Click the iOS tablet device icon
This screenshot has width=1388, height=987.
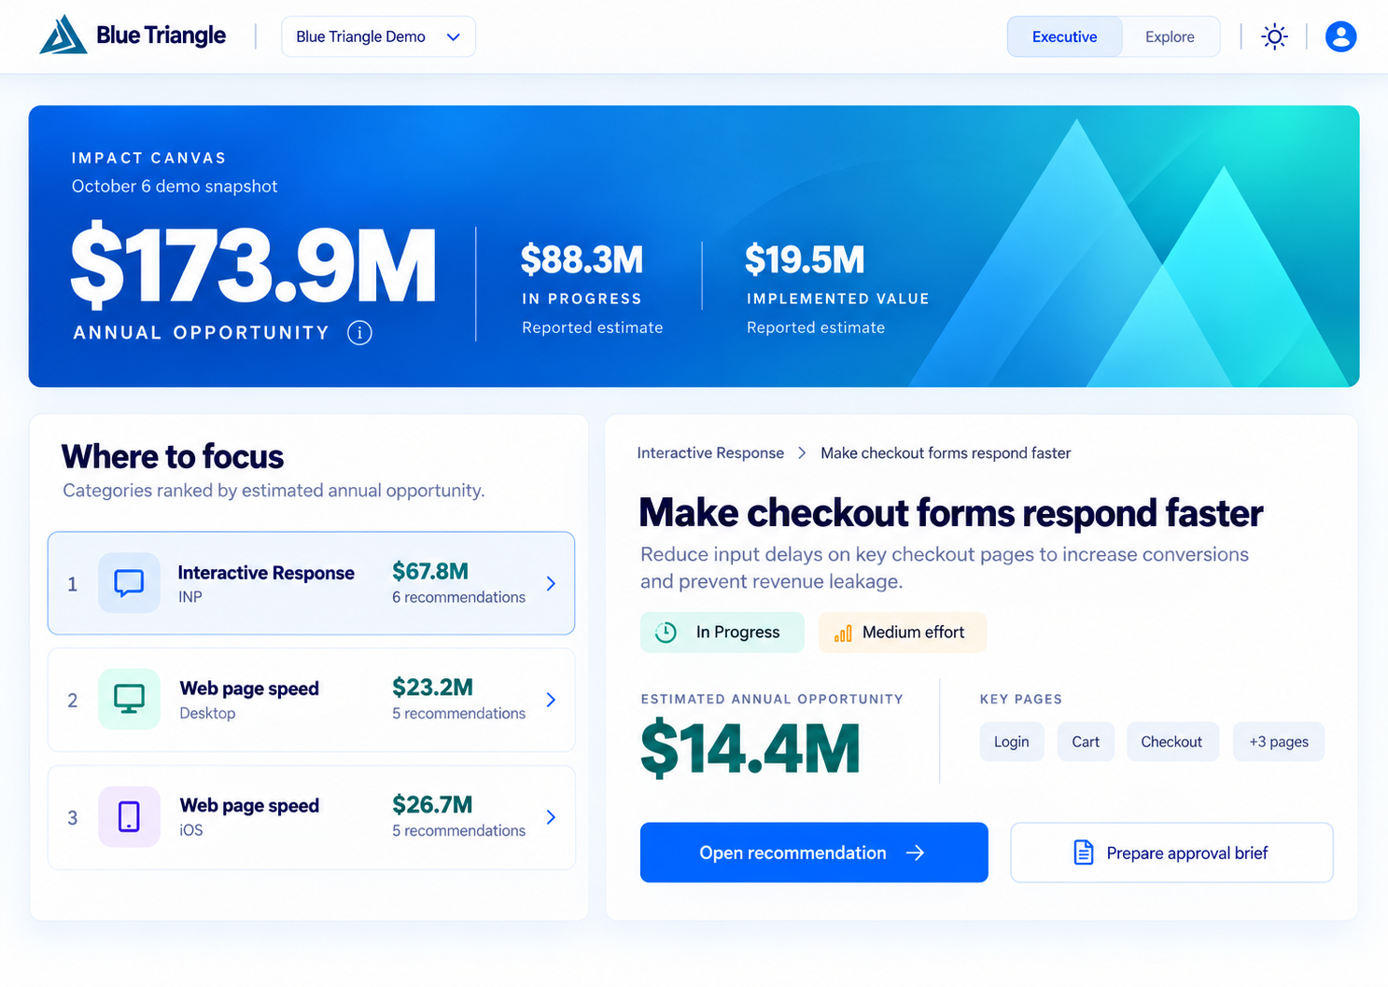(x=129, y=816)
